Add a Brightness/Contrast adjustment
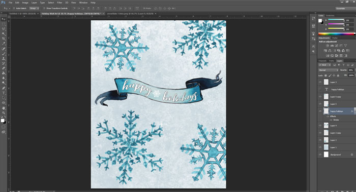 (328, 46)
